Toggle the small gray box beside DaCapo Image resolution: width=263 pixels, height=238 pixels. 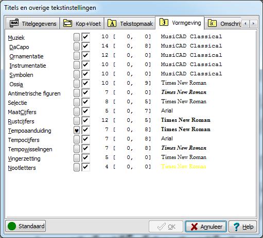pos(77,46)
